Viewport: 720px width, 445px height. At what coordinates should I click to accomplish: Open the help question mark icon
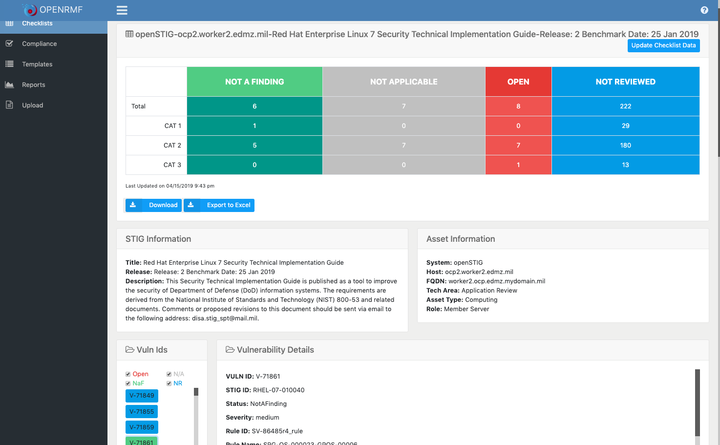tap(704, 10)
